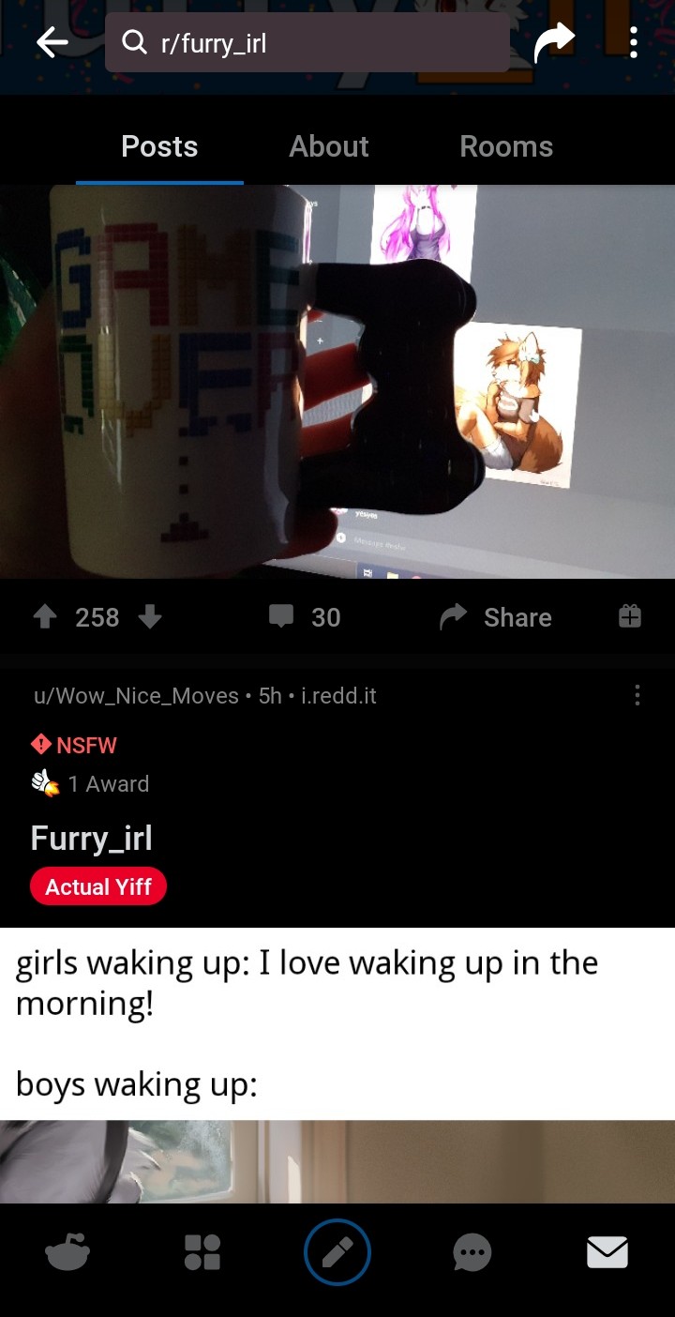The width and height of the screenshot is (675, 1317).
Task: Open u/Wow_Nice_Moves profile link
Action: click(136, 695)
